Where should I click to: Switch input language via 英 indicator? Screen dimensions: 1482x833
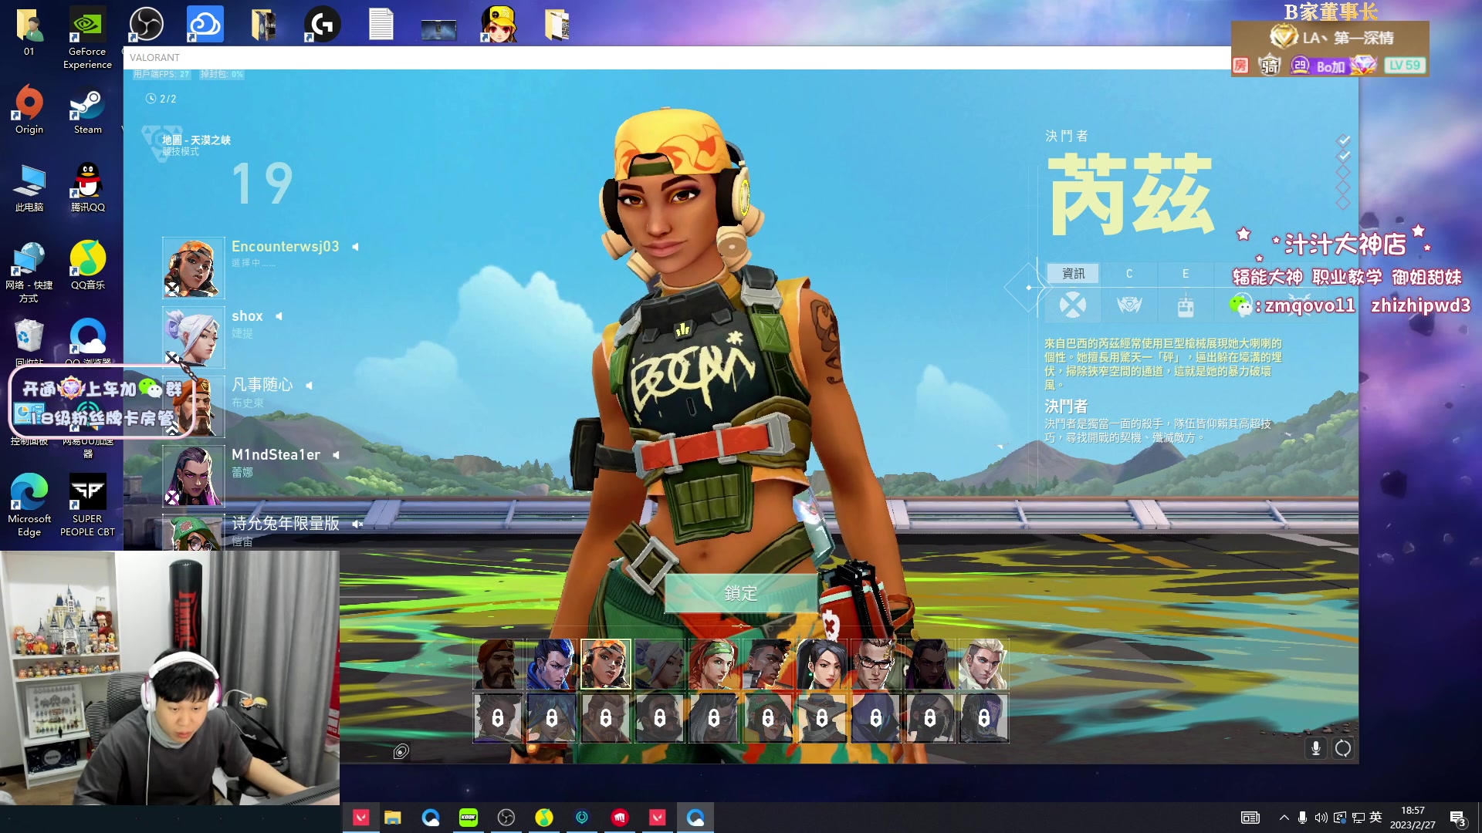[1375, 818]
